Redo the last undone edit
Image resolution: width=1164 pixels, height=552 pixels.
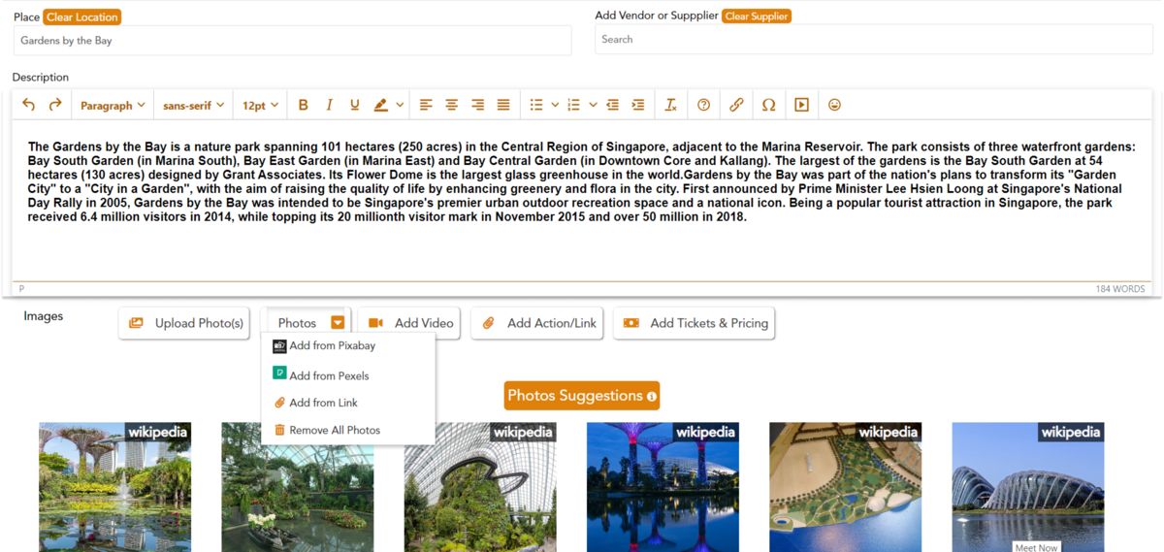pos(55,105)
